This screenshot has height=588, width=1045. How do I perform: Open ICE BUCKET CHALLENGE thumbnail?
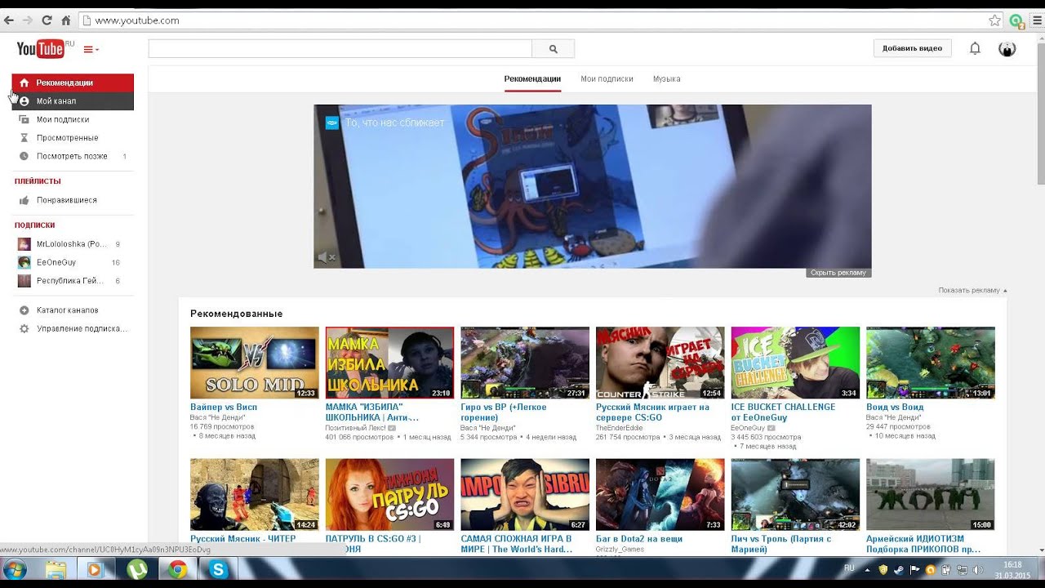pyautogui.click(x=795, y=363)
